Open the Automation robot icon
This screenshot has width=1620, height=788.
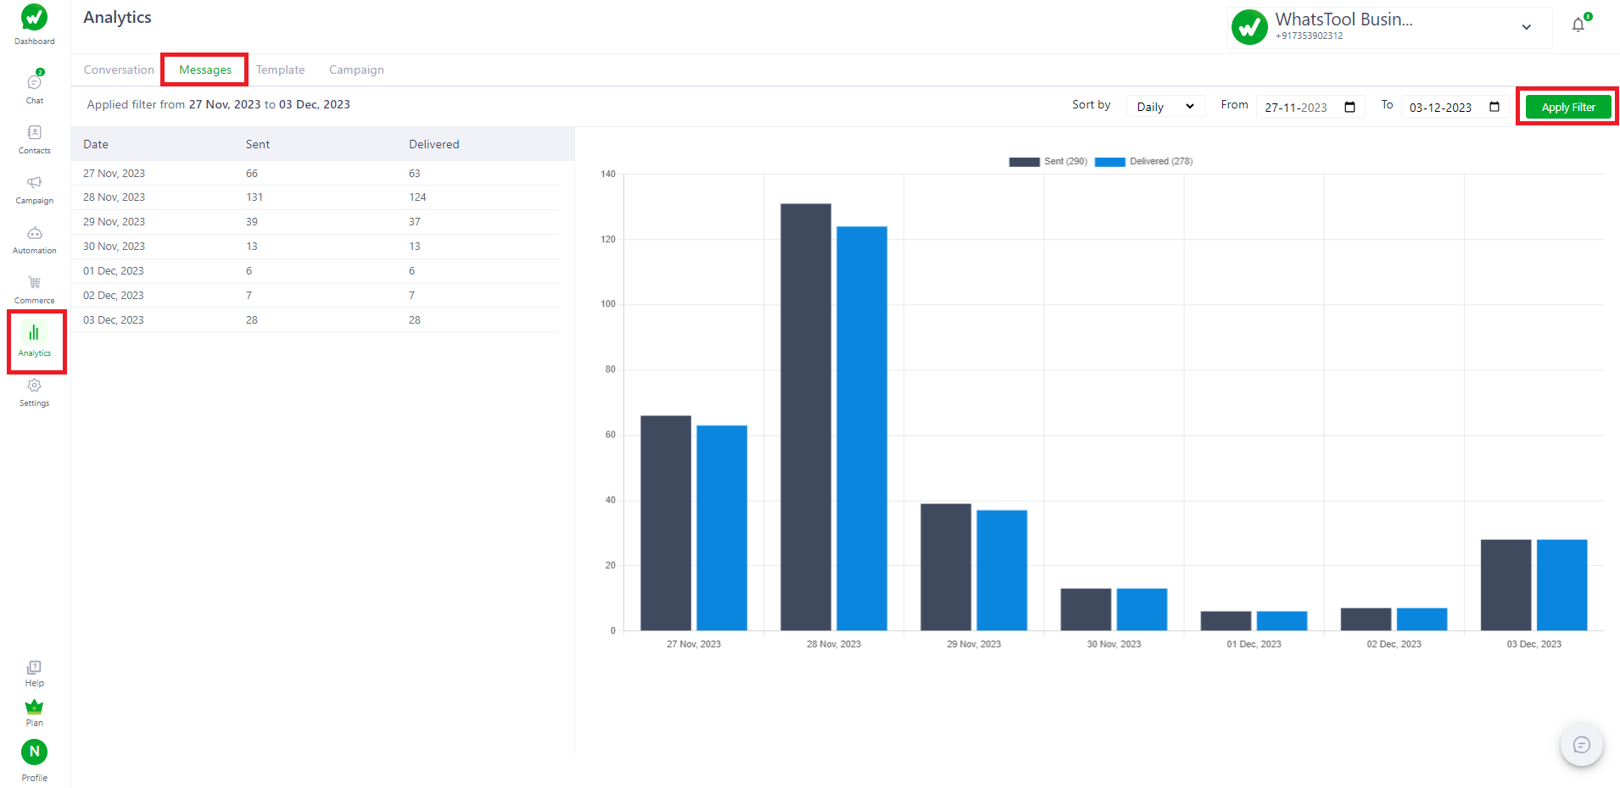pos(34,232)
